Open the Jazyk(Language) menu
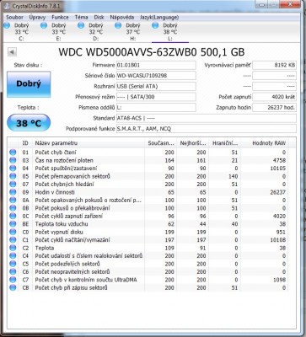 click(159, 17)
